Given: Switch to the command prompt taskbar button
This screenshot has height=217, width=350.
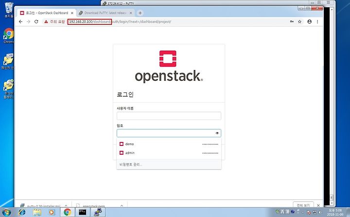Looking at the screenshot, I should 82,212.
